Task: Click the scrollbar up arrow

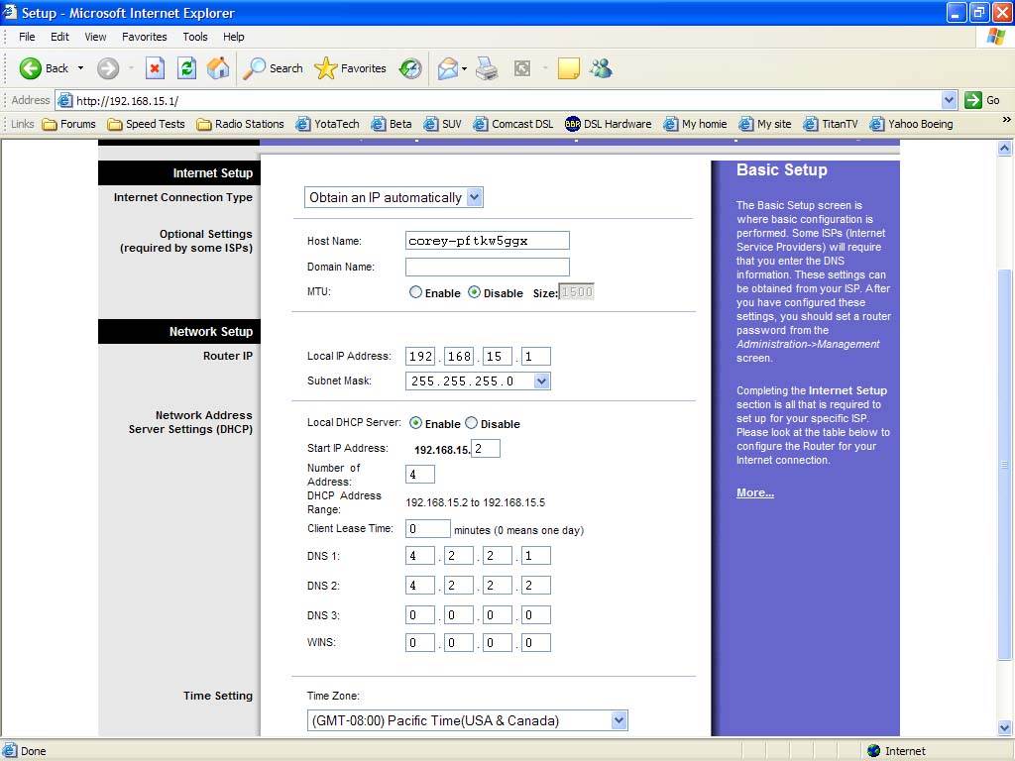Action: point(1004,149)
